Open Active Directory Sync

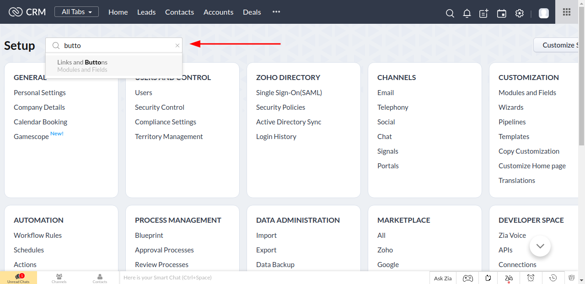coord(289,122)
